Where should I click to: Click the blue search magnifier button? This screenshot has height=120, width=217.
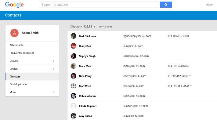click(166, 5)
